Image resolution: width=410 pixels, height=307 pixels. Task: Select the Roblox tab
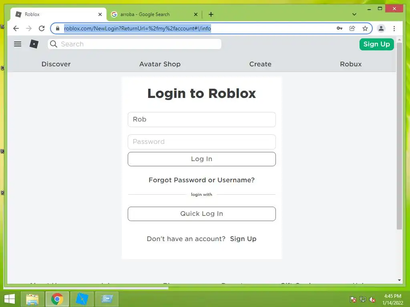point(58,14)
